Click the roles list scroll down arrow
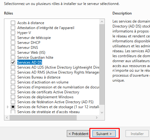Viewport: 150px width, 140px height. click(x=102, y=112)
